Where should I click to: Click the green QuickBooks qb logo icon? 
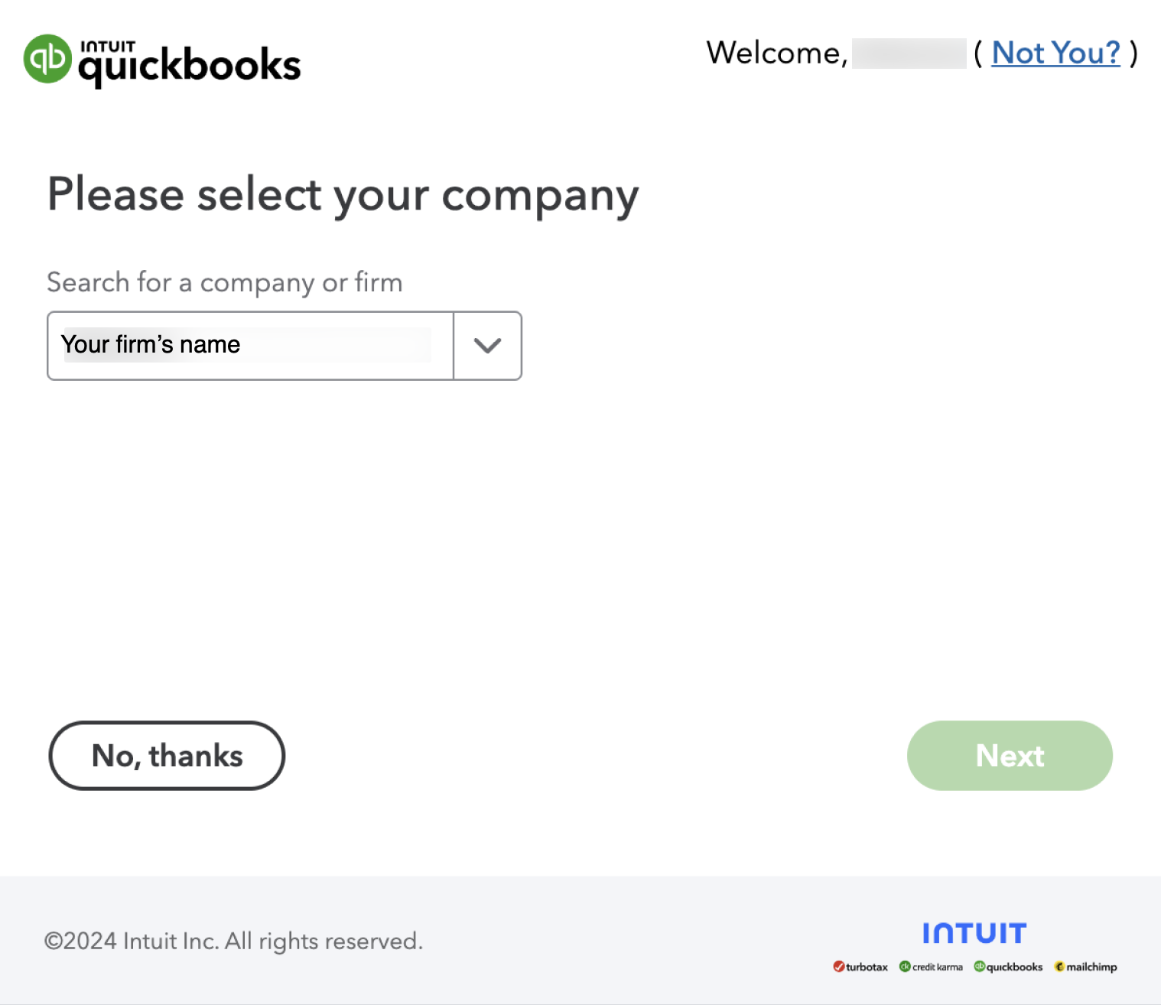(47, 58)
